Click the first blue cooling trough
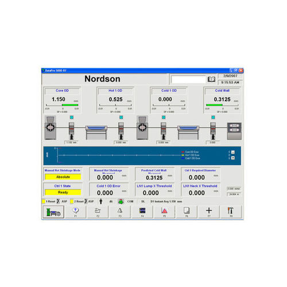The image size is (287, 287). [x=96, y=133]
